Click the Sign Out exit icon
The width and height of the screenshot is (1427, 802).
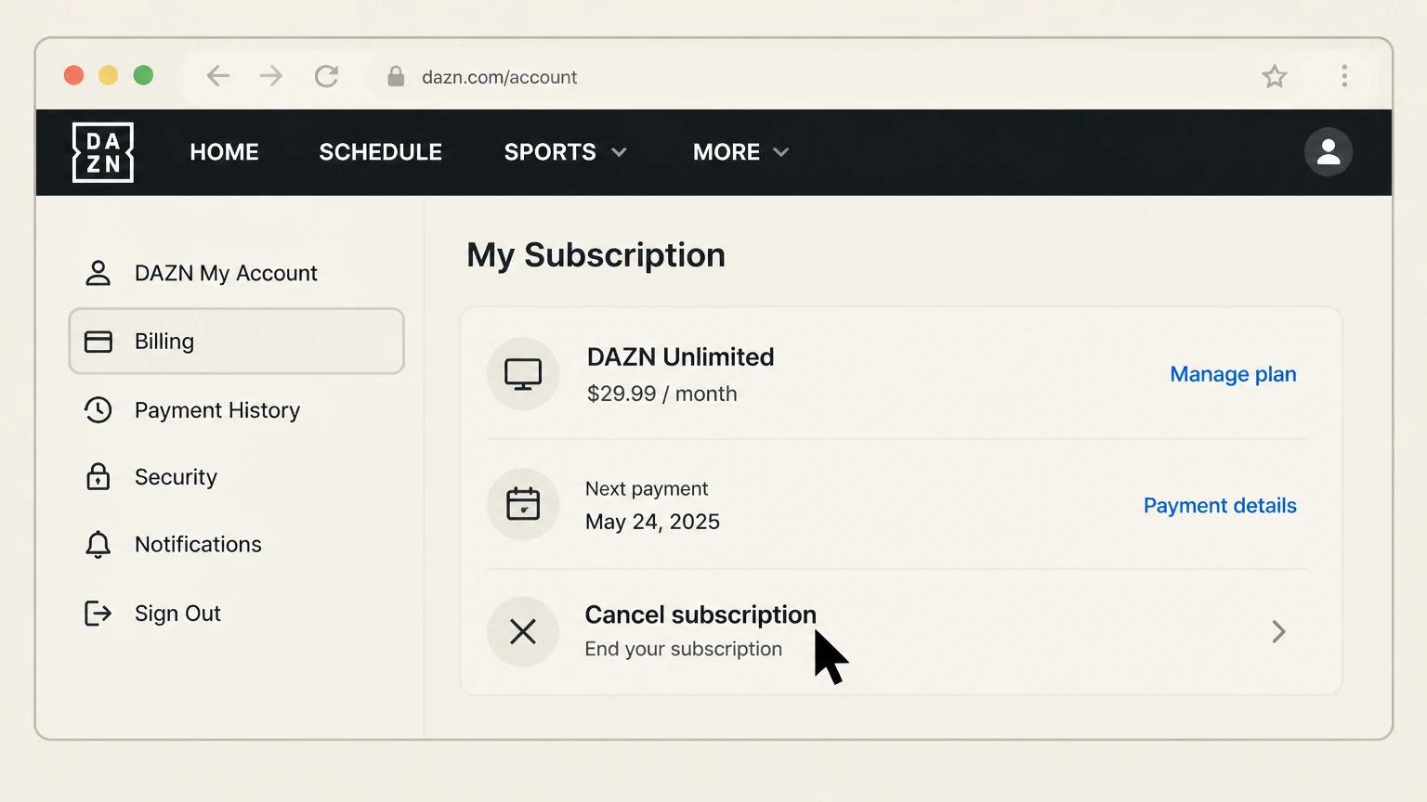pos(98,614)
